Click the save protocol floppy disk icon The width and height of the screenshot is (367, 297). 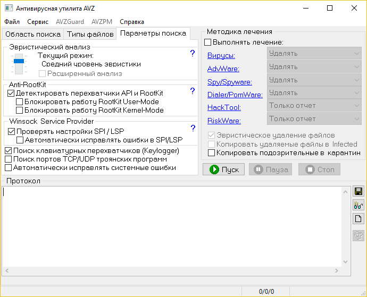pyautogui.click(x=358, y=191)
